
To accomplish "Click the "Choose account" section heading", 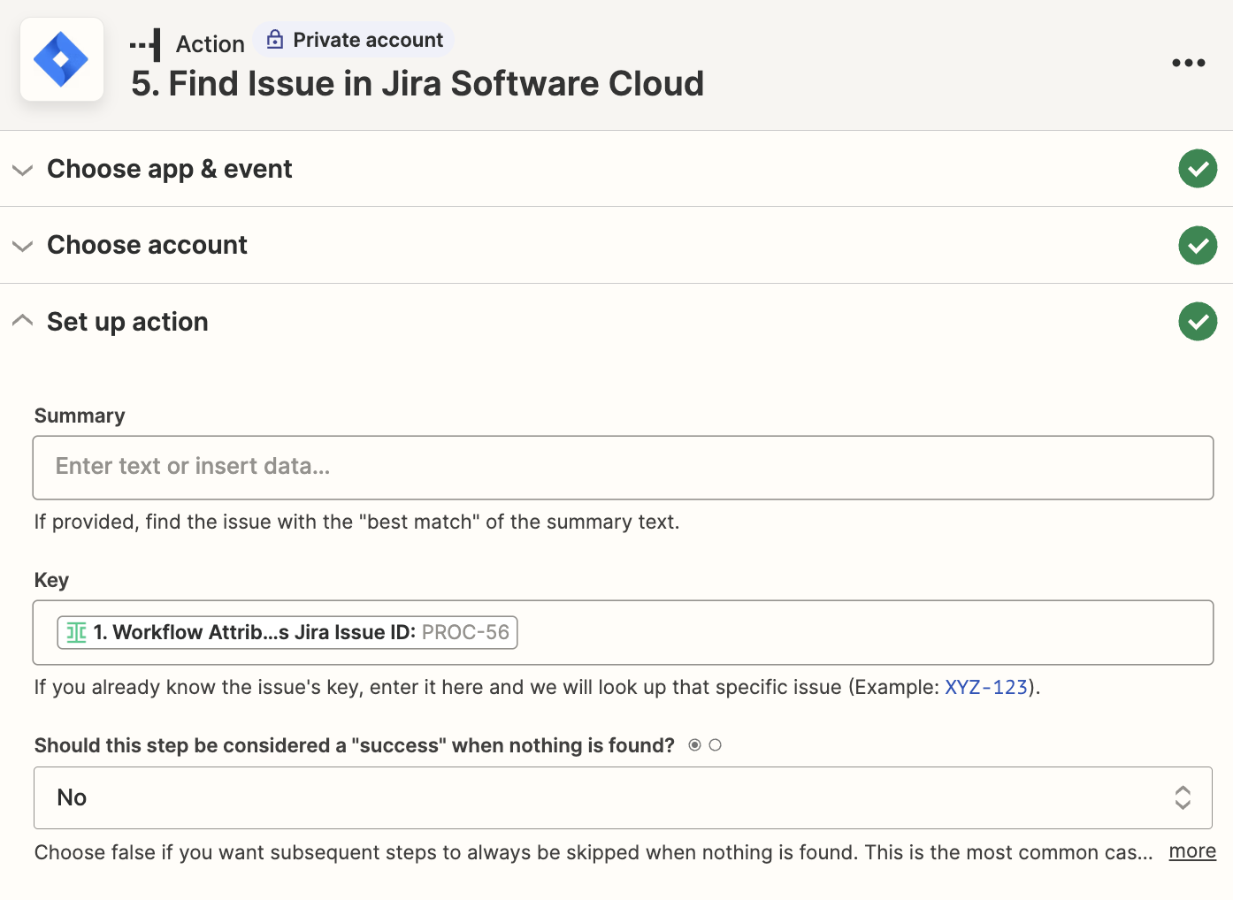I will point(147,245).
